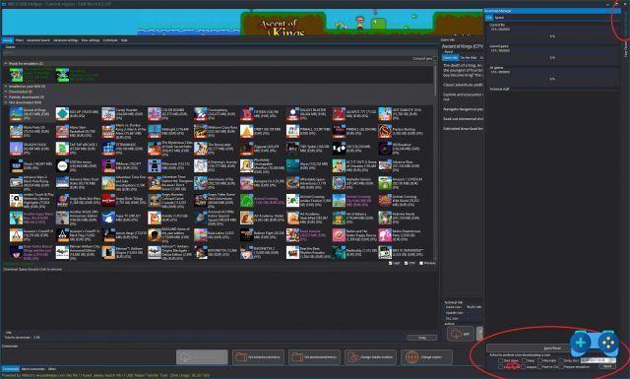The height and width of the screenshot is (379, 630).
Task: Enable the Unpack checkbox
Action: tap(523, 366)
